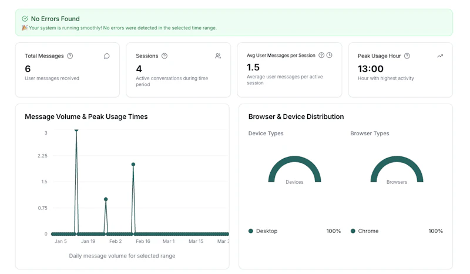Click the Feb 16 axis label on chart
The image size is (470, 274).
tap(143, 241)
